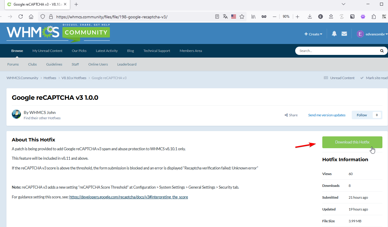Reload the page with the refresh icon
The height and width of the screenshot is (227, 388).
pyautogui.click(x=21, y=17)
